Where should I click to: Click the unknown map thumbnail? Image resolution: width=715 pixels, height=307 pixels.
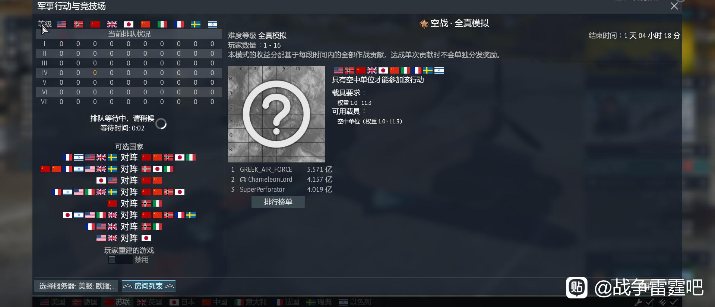click(276, 114)
